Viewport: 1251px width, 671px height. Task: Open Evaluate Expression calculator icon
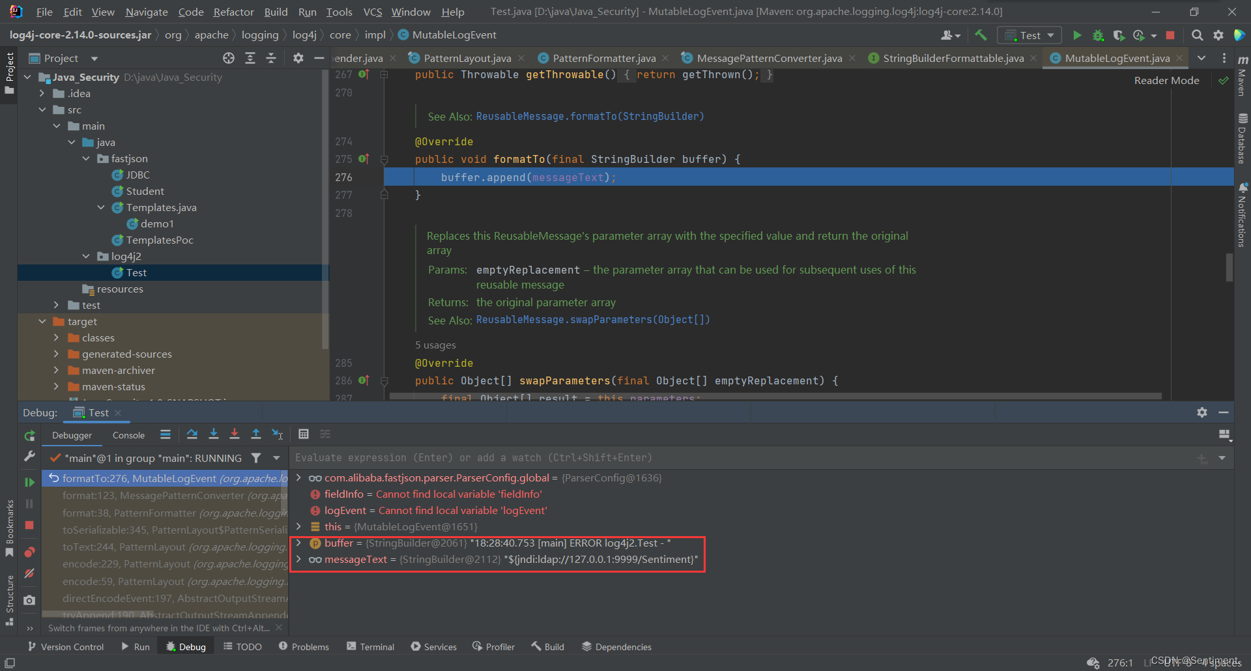304,434
